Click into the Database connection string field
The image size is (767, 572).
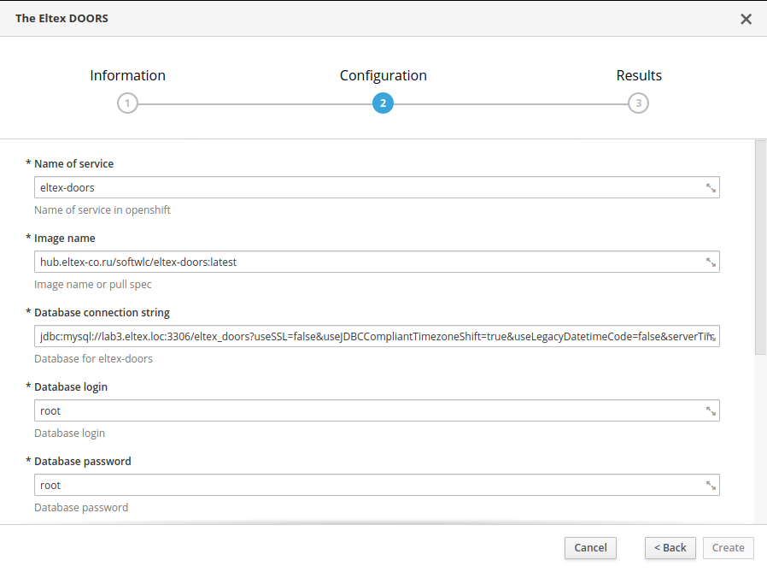367,337
